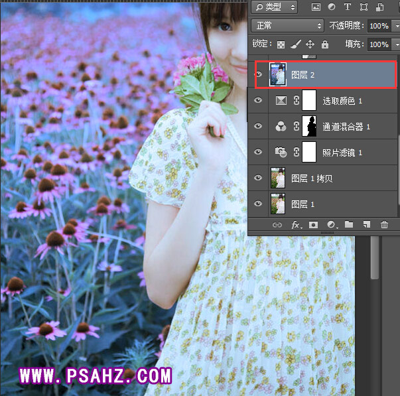Click the 填充 fill percentage field

click(378, 44)
